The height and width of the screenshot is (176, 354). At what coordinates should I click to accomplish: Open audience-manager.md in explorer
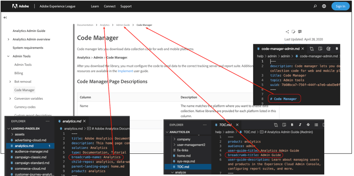point(31,152)
